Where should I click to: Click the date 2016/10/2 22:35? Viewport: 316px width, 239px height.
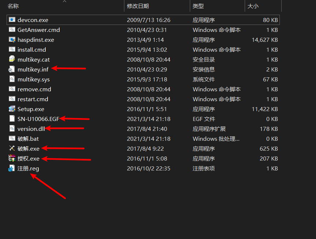pyautogui.click(x=148, y=169)
